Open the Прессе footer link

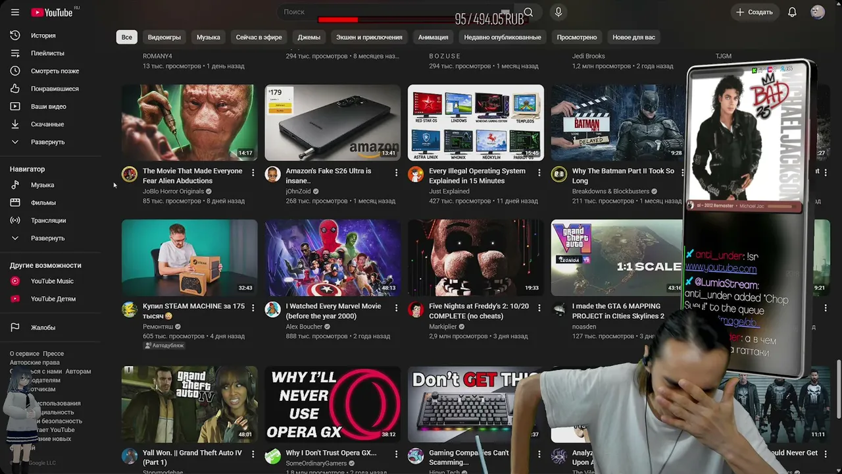pyautogui.click(x=53, y=354)
